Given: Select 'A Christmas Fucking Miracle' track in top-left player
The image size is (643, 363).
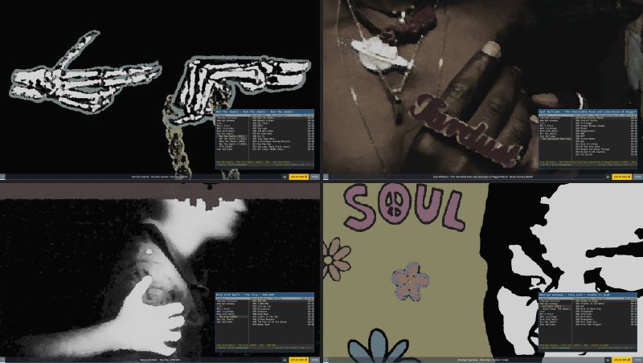Looking at the screenshot, I should coord(272,141).
